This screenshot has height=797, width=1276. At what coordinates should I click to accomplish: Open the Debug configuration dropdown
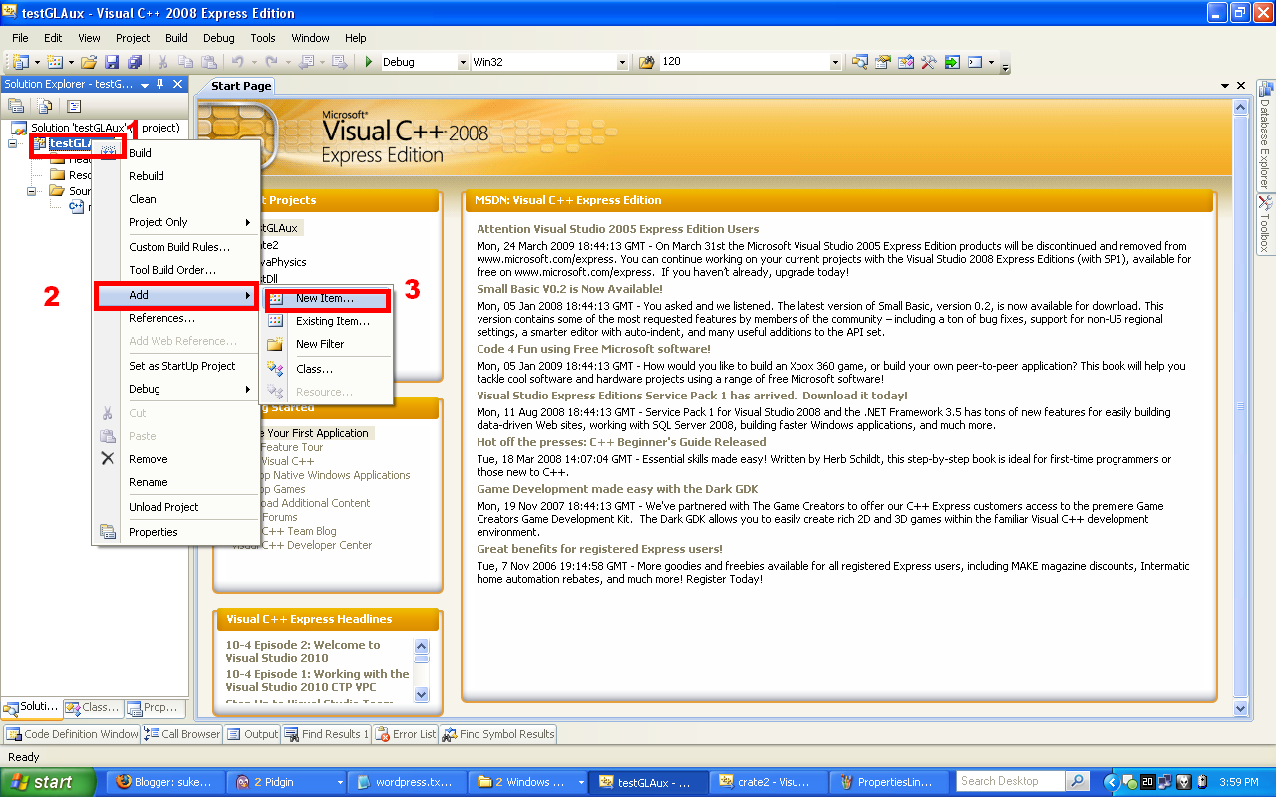coord(463,62)
